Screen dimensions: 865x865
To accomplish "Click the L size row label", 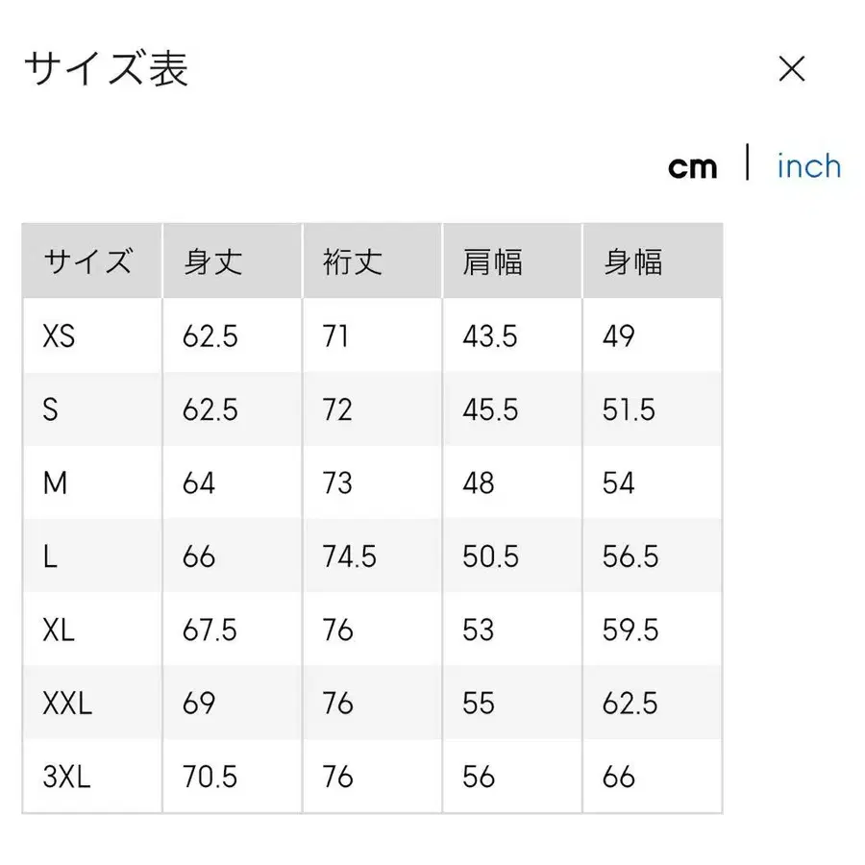I will pyautogui.click(x=50, y=556).
